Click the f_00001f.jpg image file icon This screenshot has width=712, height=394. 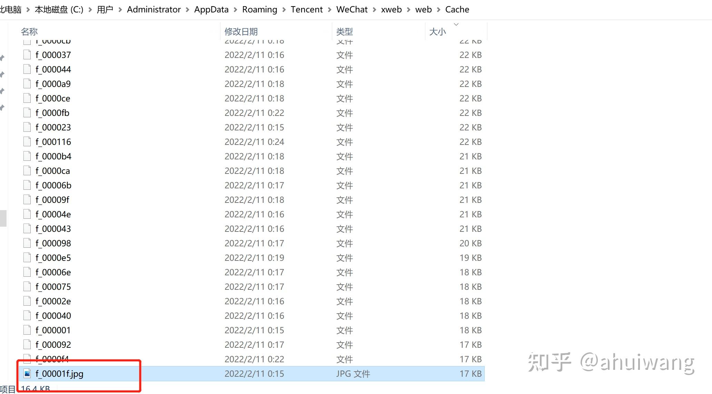[x=27, y=374]
